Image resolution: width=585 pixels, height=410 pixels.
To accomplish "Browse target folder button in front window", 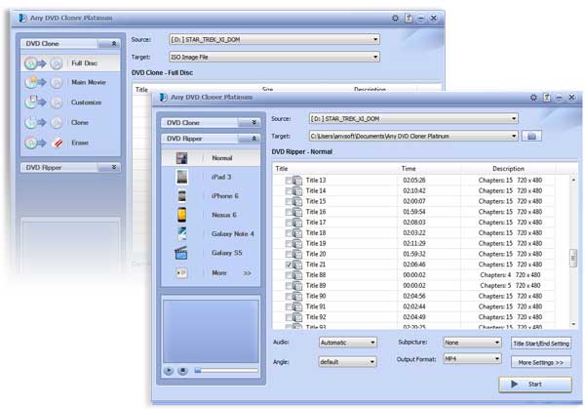I will [x=531, y=137].
